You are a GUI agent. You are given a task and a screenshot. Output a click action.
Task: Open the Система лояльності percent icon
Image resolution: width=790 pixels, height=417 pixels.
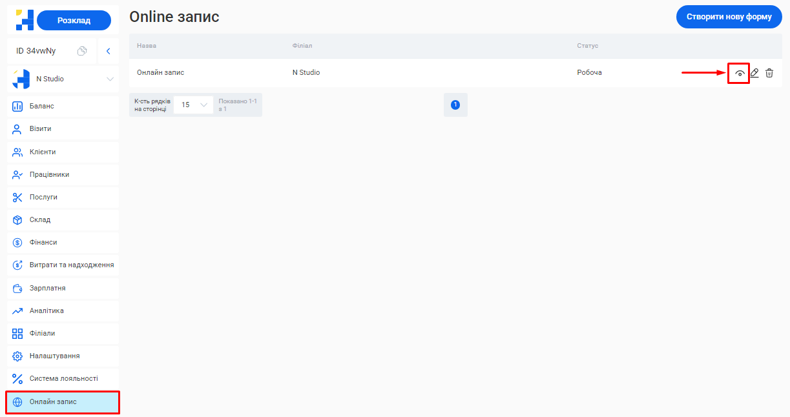tap(18, 379)
